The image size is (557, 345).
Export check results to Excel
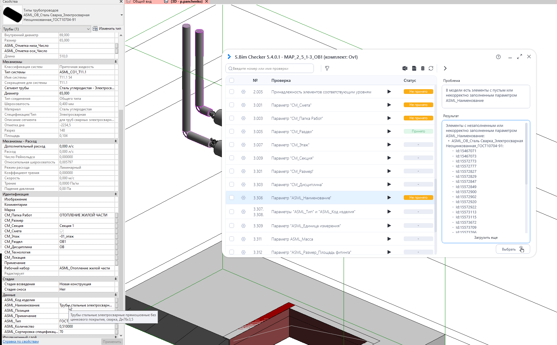point(405,68)
